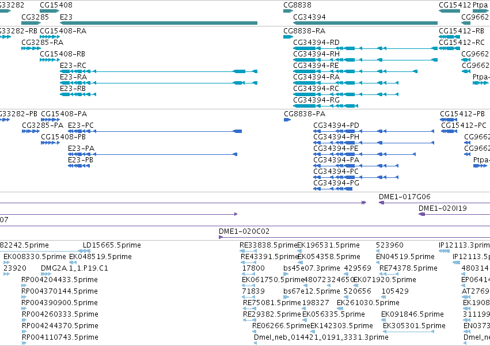Select EST RP004204433.5prime

click(x=59, y=280)
